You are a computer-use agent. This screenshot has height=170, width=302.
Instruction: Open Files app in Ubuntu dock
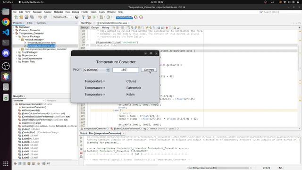[x=6, y=11]
